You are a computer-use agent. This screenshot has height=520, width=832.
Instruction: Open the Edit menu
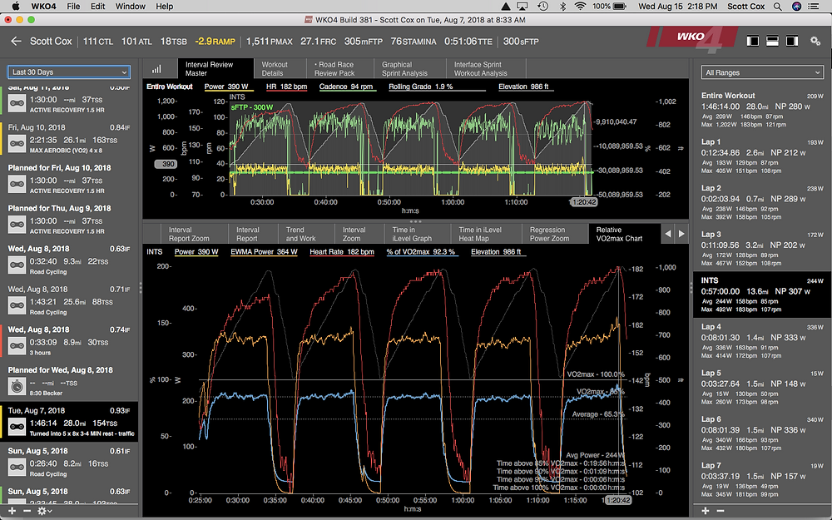coord(97,7)
